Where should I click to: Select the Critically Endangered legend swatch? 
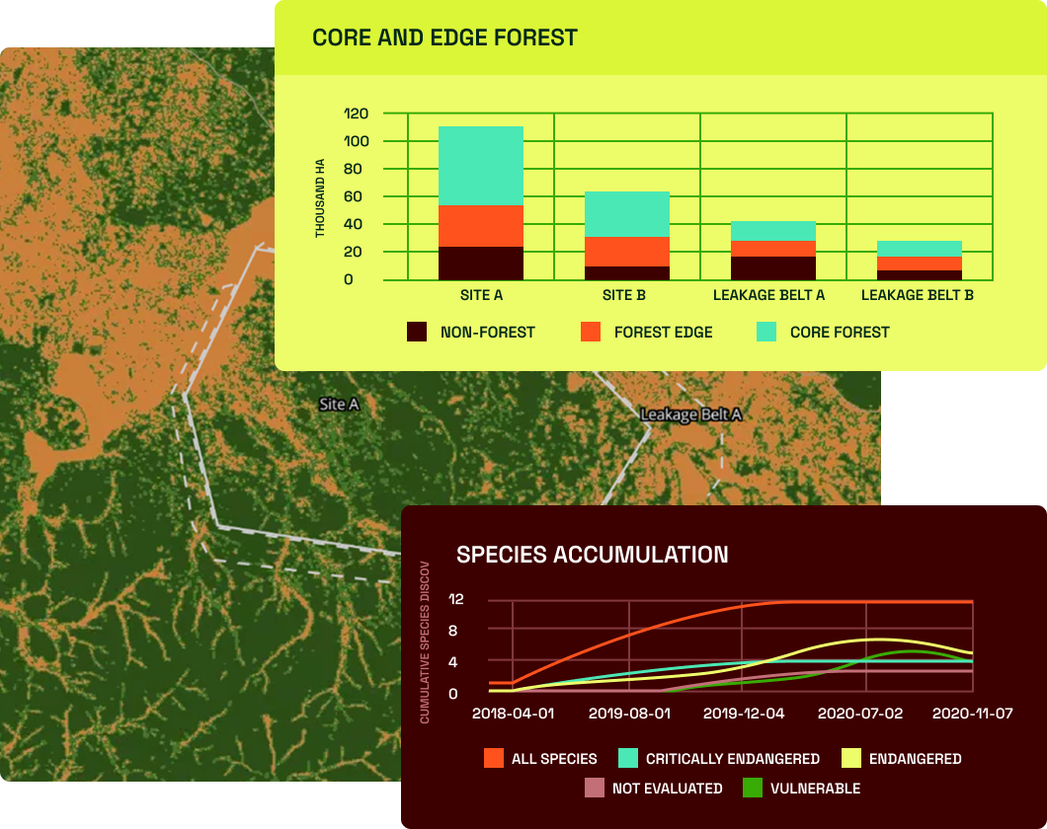[628, 758]
